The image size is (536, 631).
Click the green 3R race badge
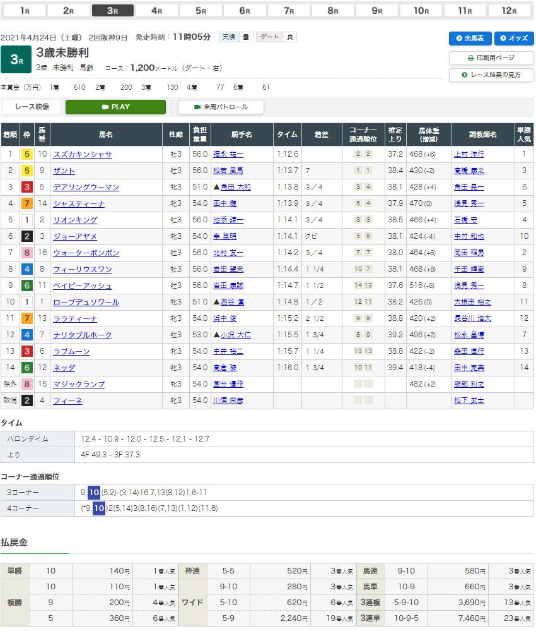[x=16, y=59]
